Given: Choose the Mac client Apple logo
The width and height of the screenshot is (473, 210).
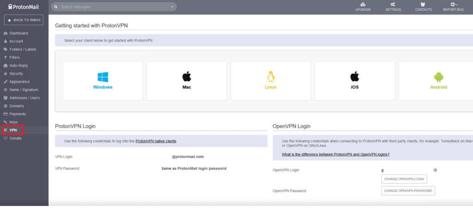Looking at the screenshot, I should [x=187, y=76].
